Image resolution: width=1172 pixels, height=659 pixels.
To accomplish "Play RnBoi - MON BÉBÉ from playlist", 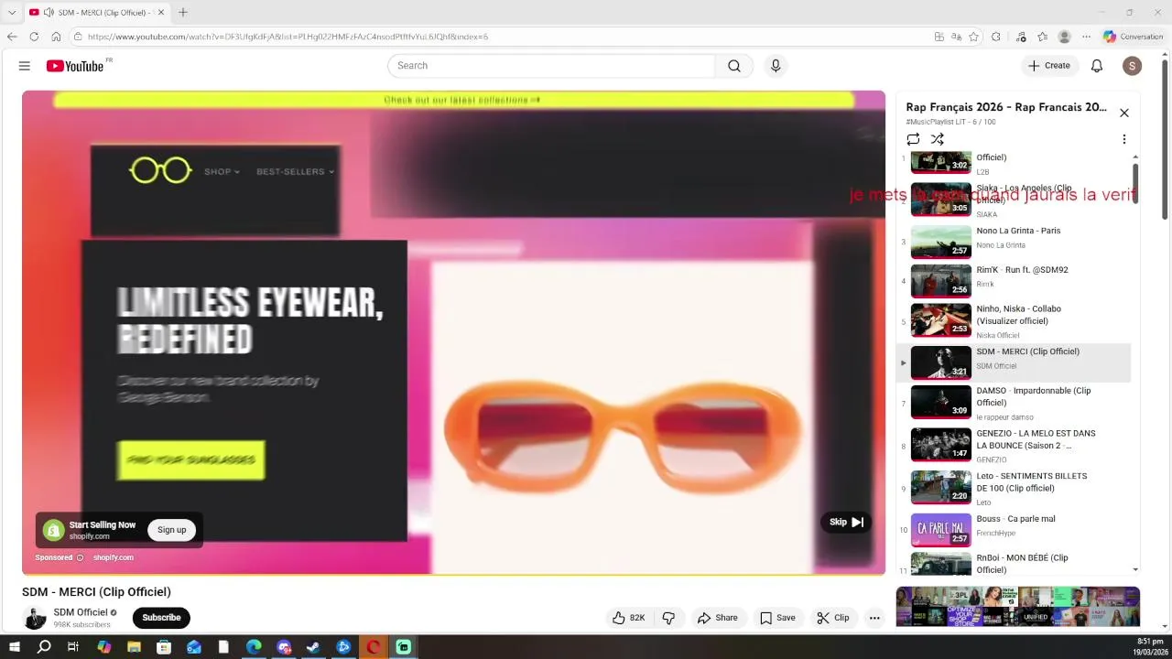I will (x=1014, y=563).
